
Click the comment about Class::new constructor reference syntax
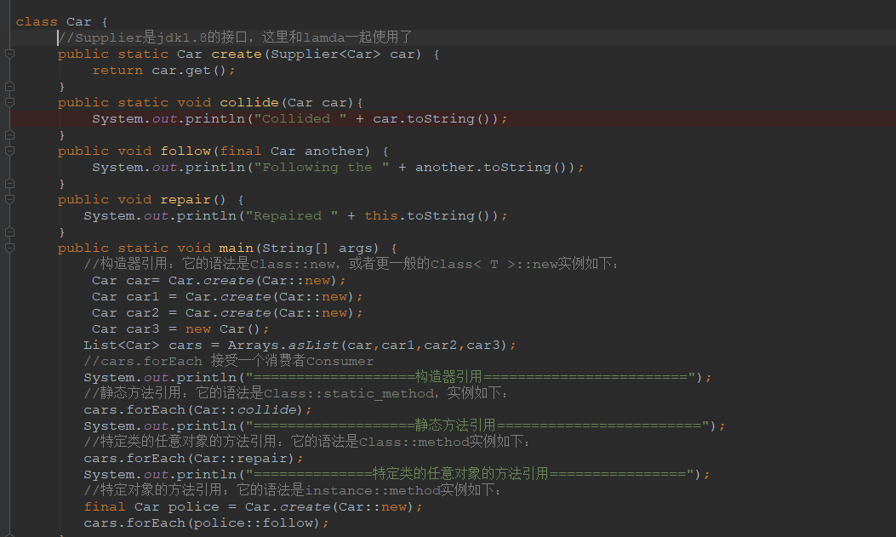pos(351,264)
